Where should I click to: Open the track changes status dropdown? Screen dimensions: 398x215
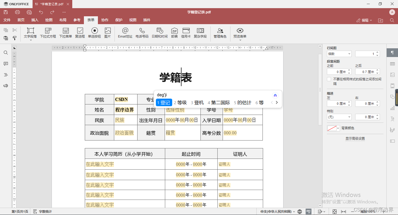321,212
